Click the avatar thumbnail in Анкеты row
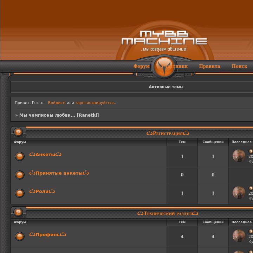This screenshot has height=253, width=253. [239, 156]
